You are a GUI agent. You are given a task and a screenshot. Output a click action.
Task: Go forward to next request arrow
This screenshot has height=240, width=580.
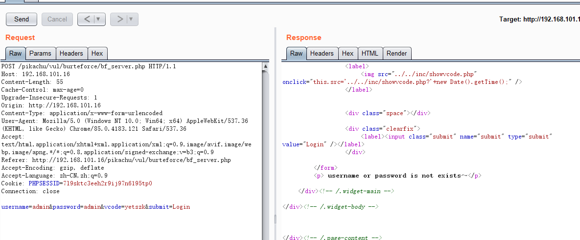[119, 19]
